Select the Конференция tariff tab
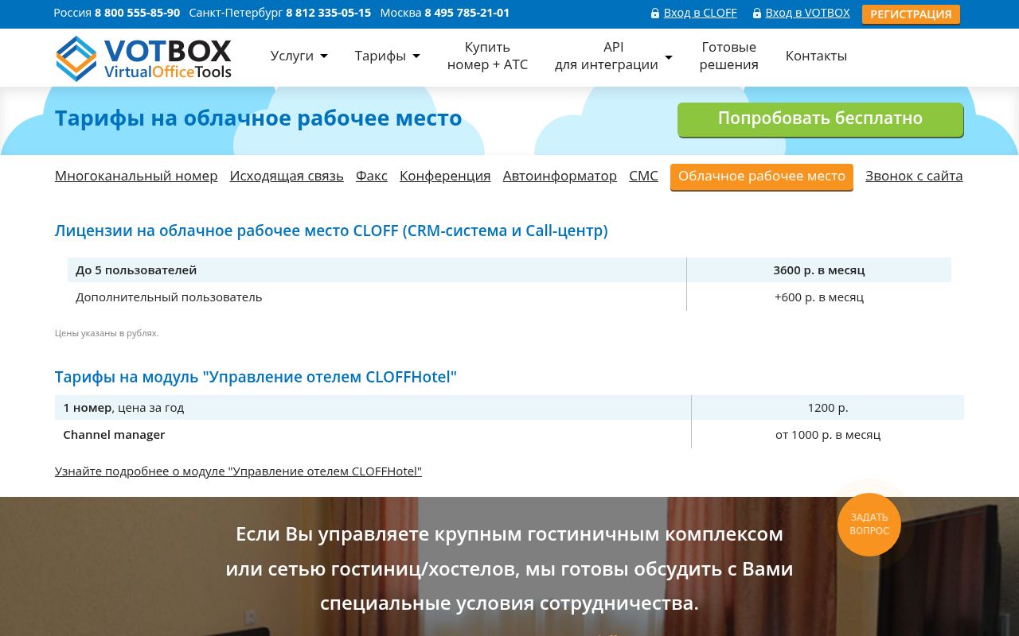 click(x=445, y=176)
